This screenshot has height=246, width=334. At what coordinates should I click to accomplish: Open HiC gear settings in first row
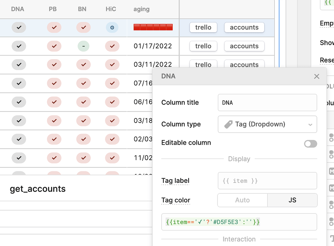click(112, 28)
